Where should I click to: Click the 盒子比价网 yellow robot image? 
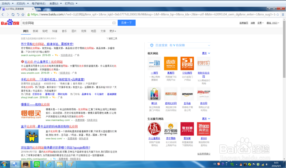tap(32, 136)
